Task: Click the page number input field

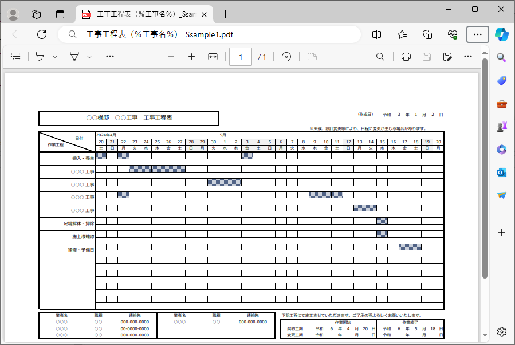Action: pos(240,57)
